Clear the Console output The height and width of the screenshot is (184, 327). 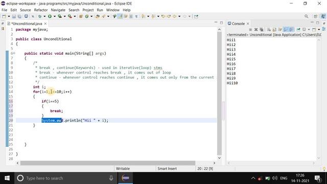(x=269, y=30)
